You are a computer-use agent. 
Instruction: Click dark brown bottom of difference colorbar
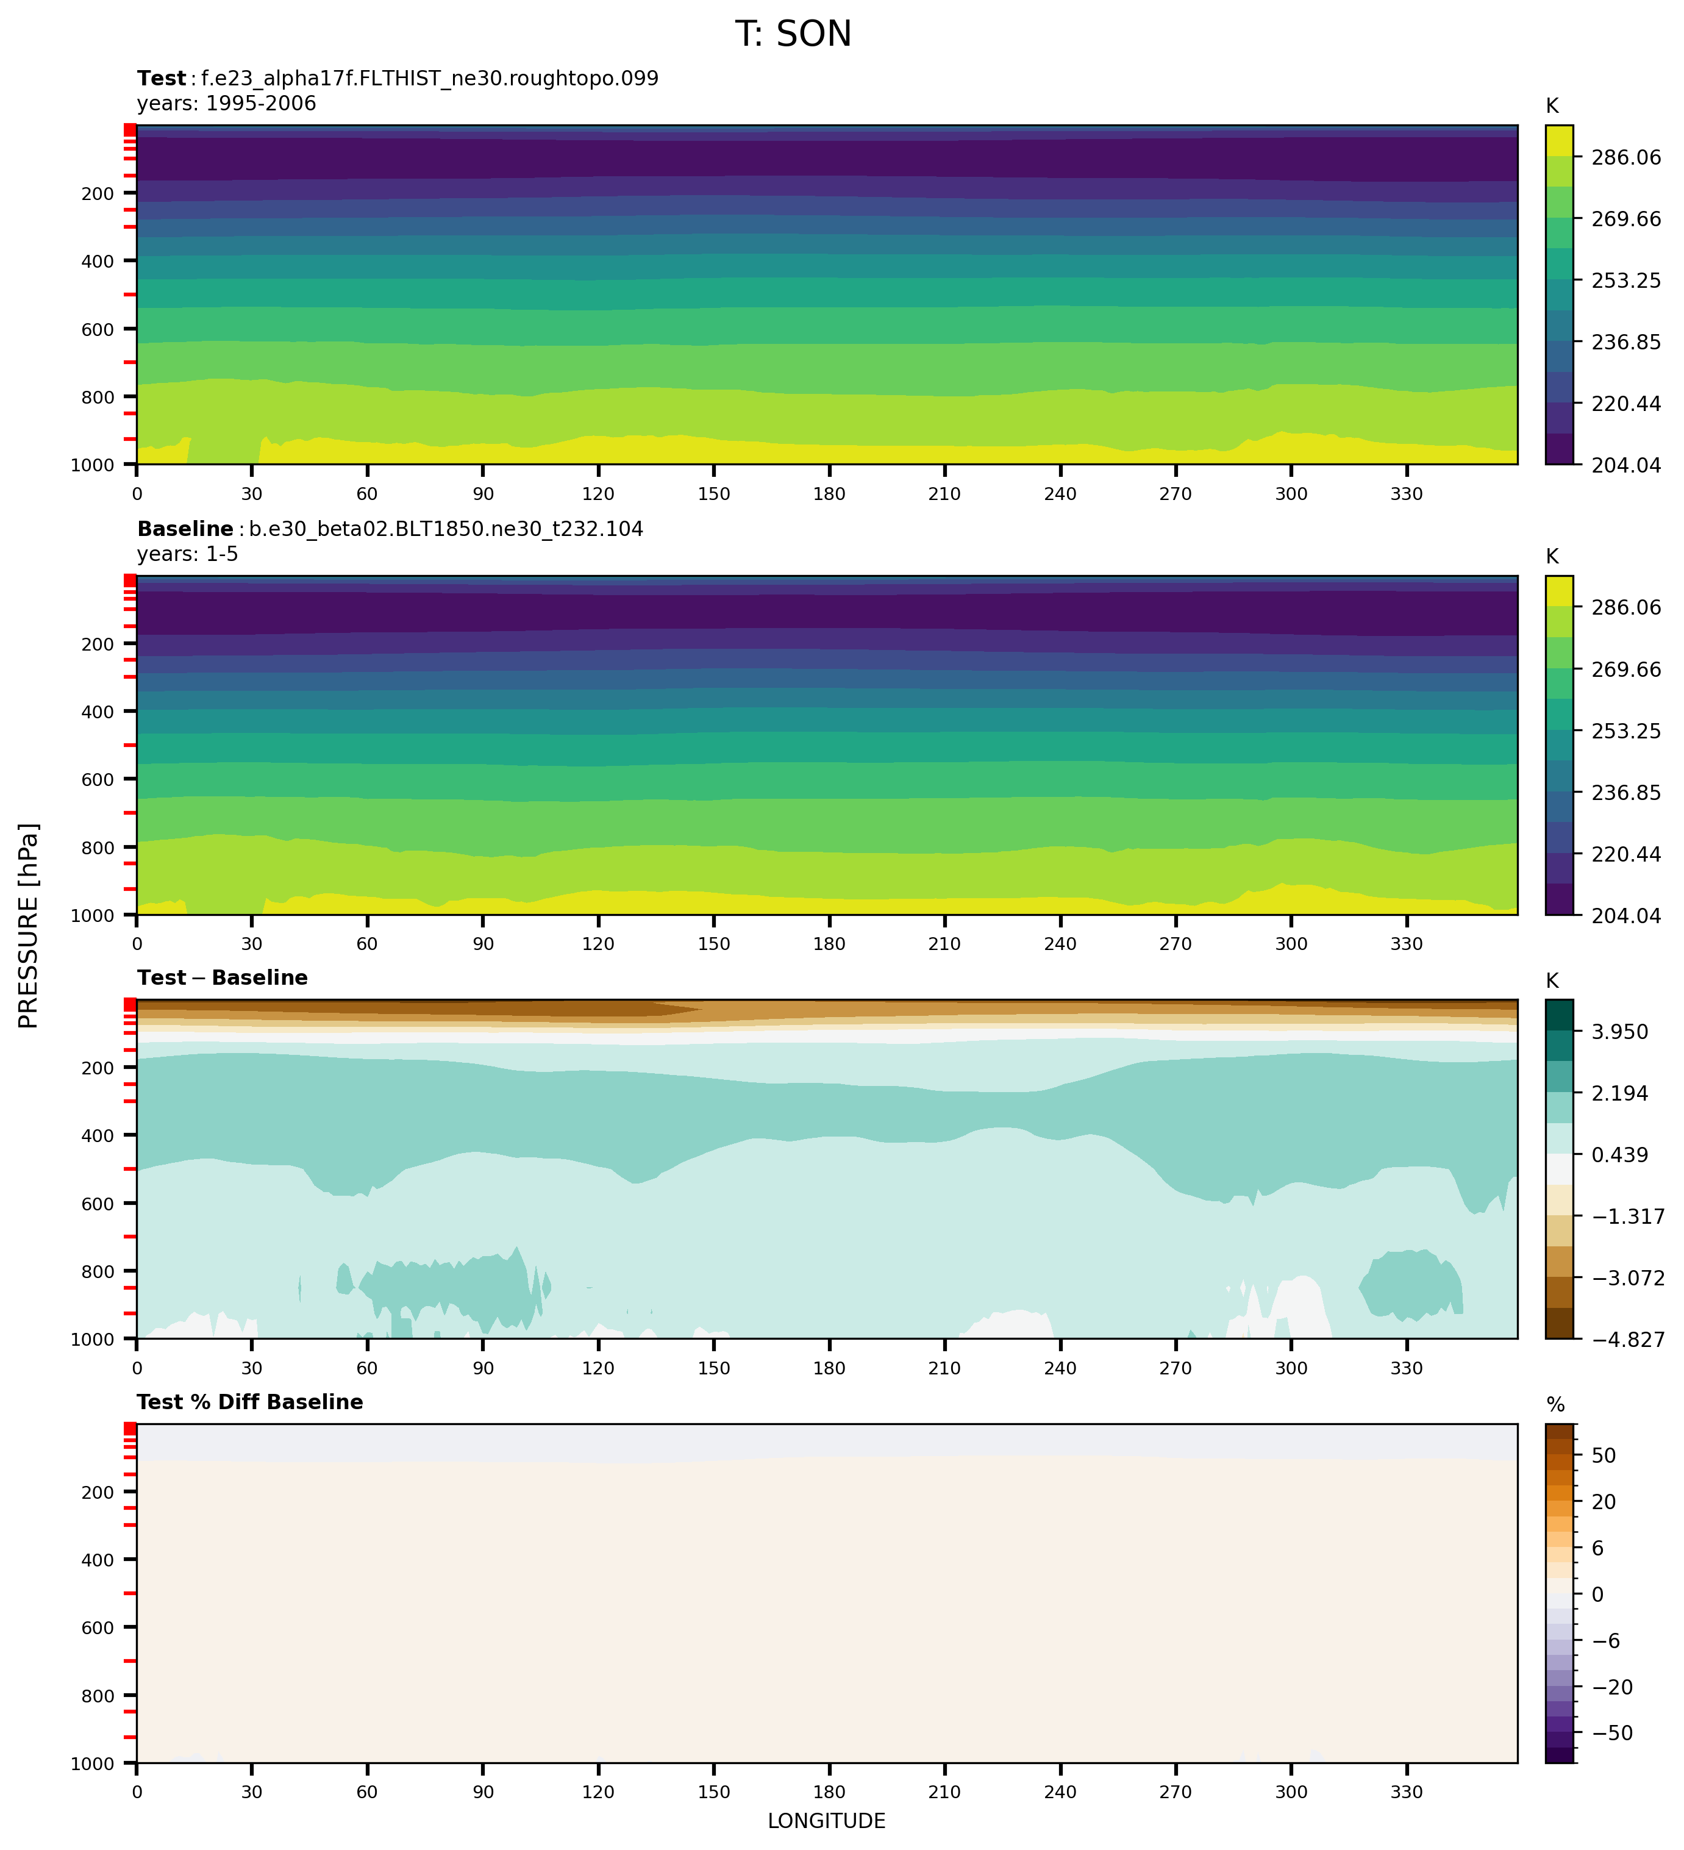(1558, 1324)
